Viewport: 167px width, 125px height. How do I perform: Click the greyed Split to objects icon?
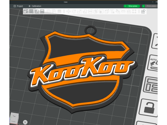[x=49, y=11]
